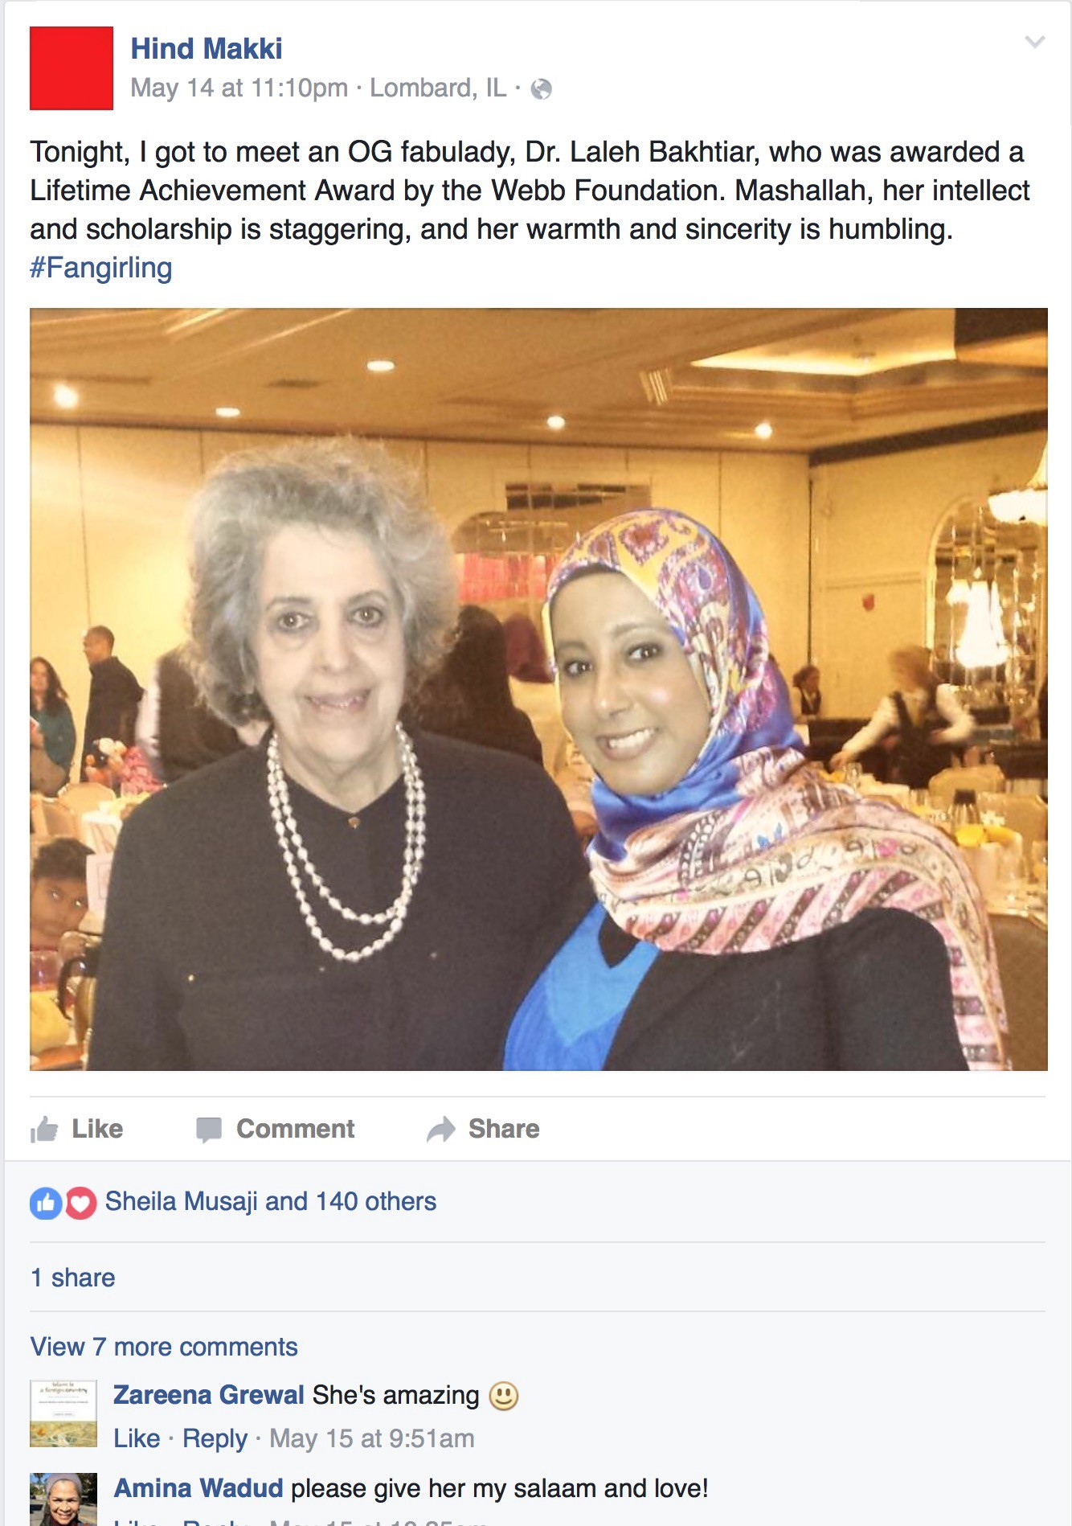Click Zareena Grewal's avatar thumbnail
This screenshot has width=1072, height=1526.
[63, 1413]
